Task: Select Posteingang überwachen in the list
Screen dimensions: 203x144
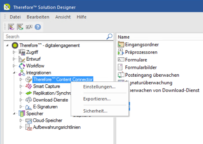Action: click(x=152, y=75)
